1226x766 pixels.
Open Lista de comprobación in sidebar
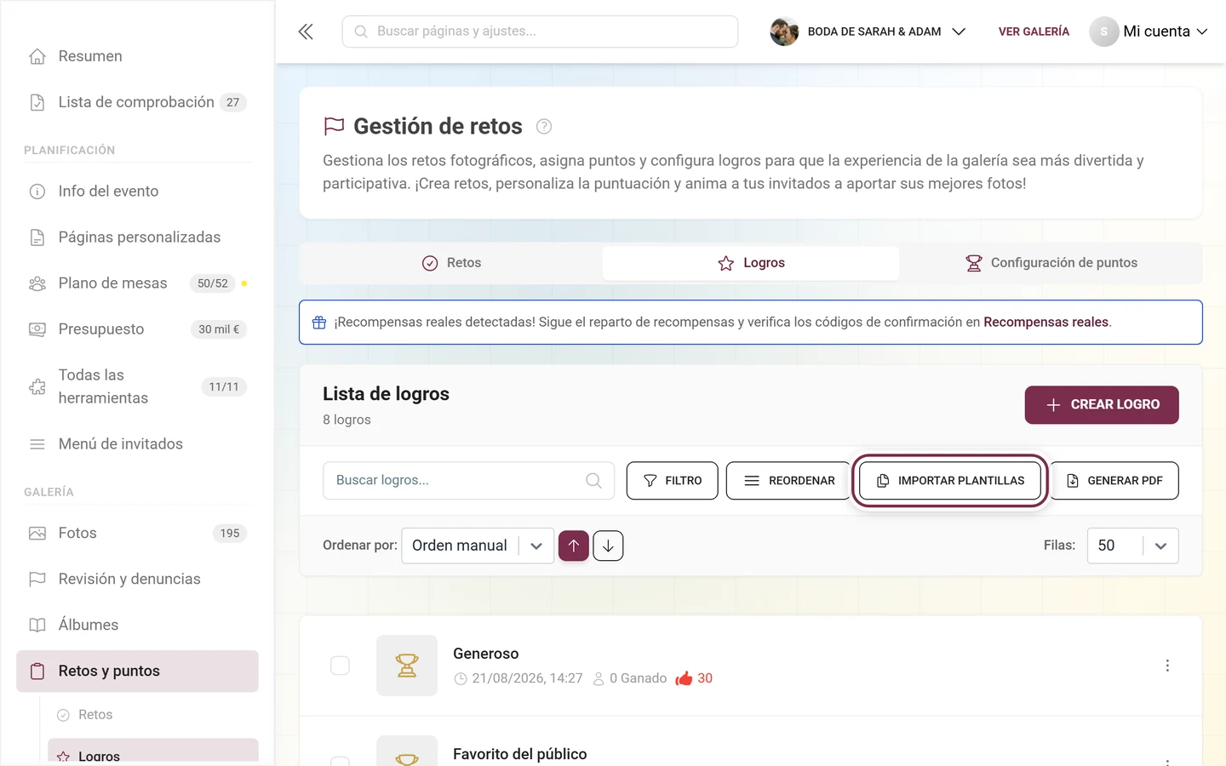137,102
